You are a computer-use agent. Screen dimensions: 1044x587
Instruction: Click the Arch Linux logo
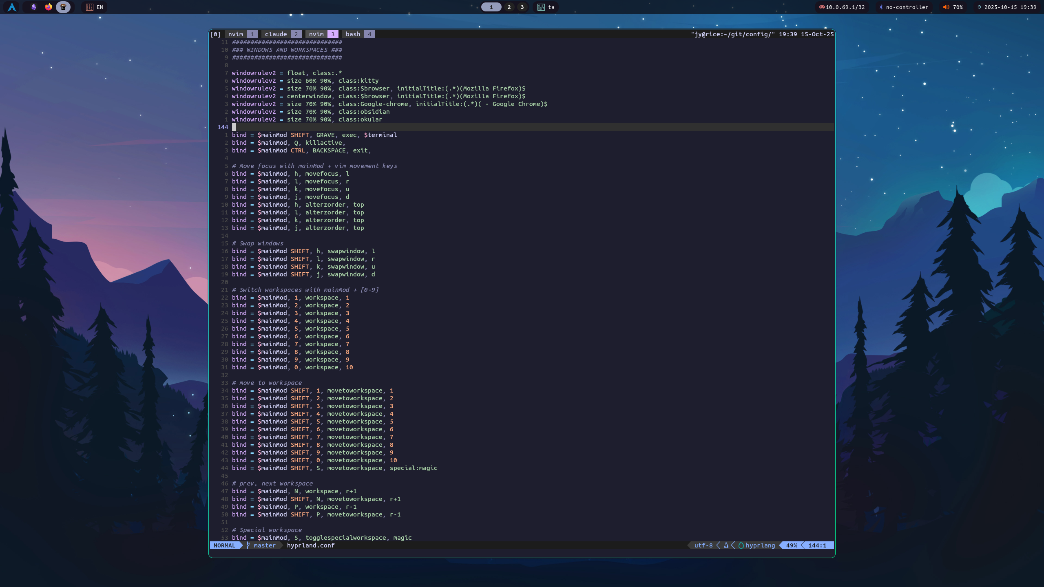tap(11, 7)
